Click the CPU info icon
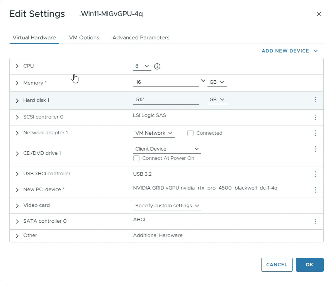This screenshot has height=281, width=333. coord(157,66)
